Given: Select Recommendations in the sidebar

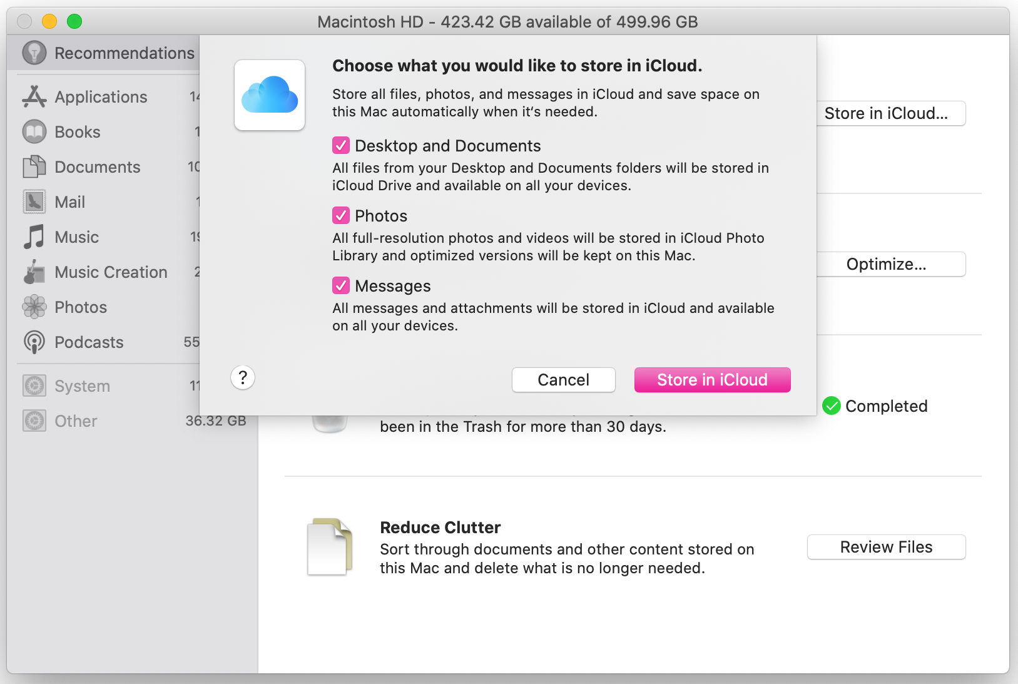Looking at the screenshot, I should pyautogui.click(x=104, y=53).
